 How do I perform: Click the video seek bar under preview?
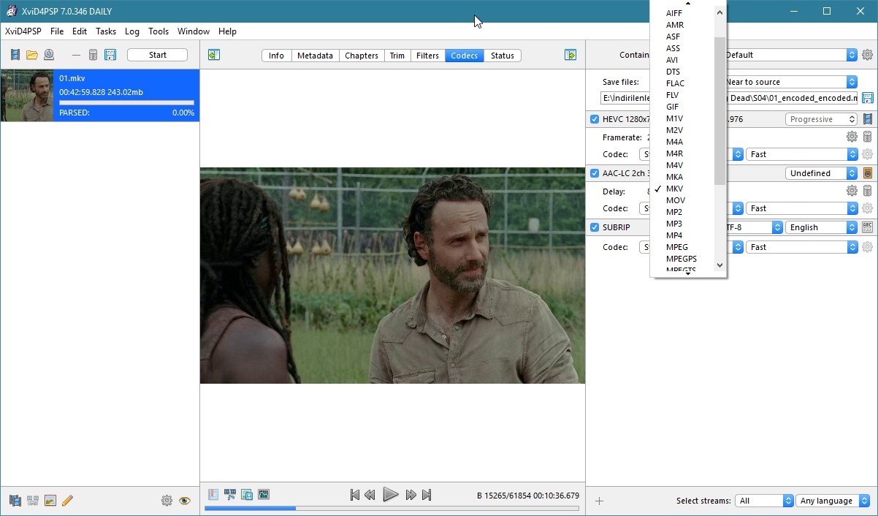tap(392, 508)
